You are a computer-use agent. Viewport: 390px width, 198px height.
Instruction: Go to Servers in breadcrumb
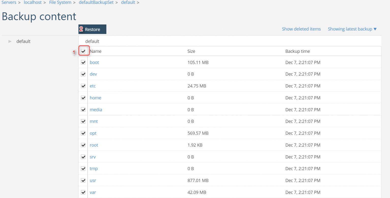[9, 3]
